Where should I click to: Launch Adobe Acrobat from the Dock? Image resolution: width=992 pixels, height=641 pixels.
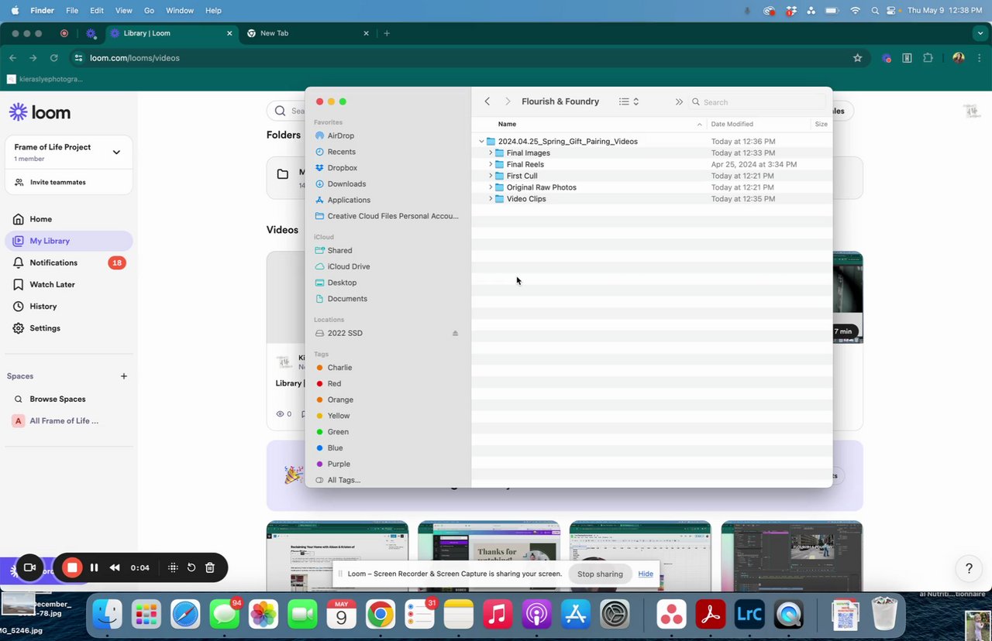(x=711, y=615)
